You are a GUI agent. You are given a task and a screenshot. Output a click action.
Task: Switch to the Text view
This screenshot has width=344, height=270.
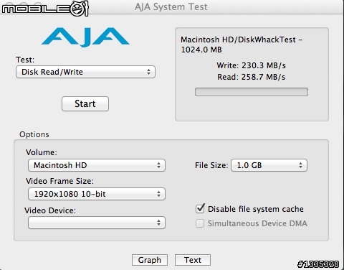click(193, 260)
